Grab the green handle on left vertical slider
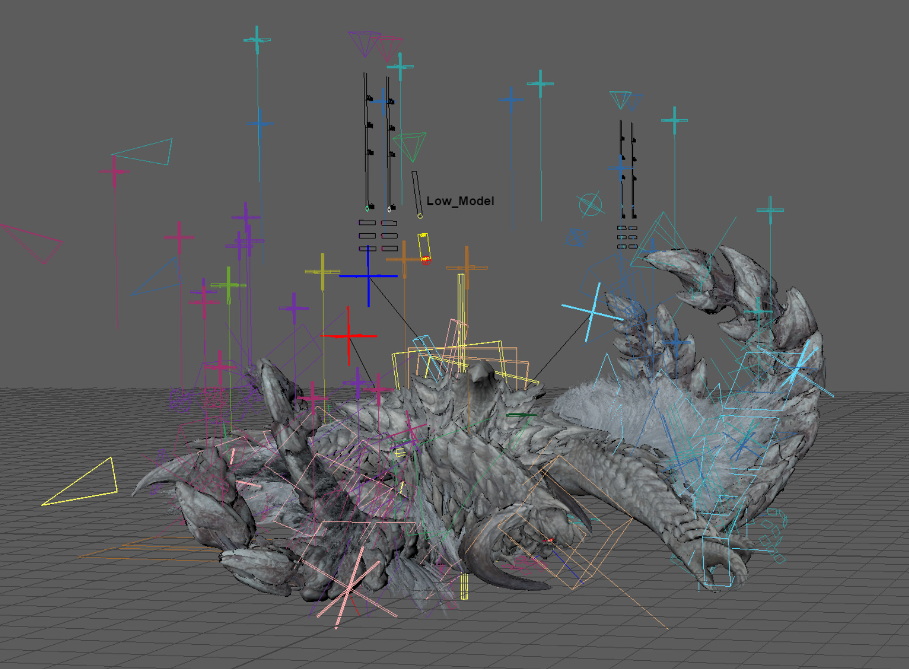 (367, 209)
